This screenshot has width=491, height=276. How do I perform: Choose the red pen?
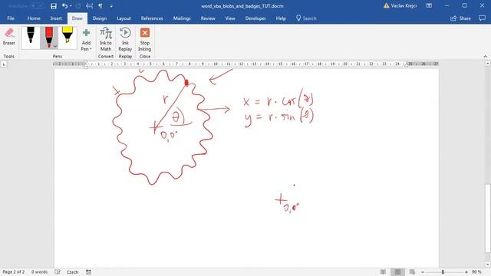(49, 38)
